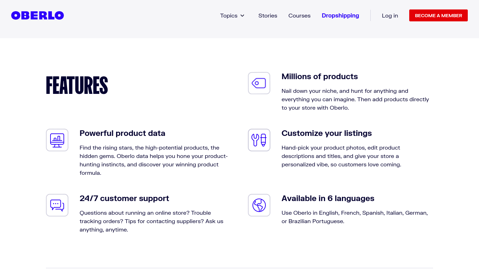This screenshot has height=269, width=479.
Task: Open the Stories page
Action: point(268,15)
